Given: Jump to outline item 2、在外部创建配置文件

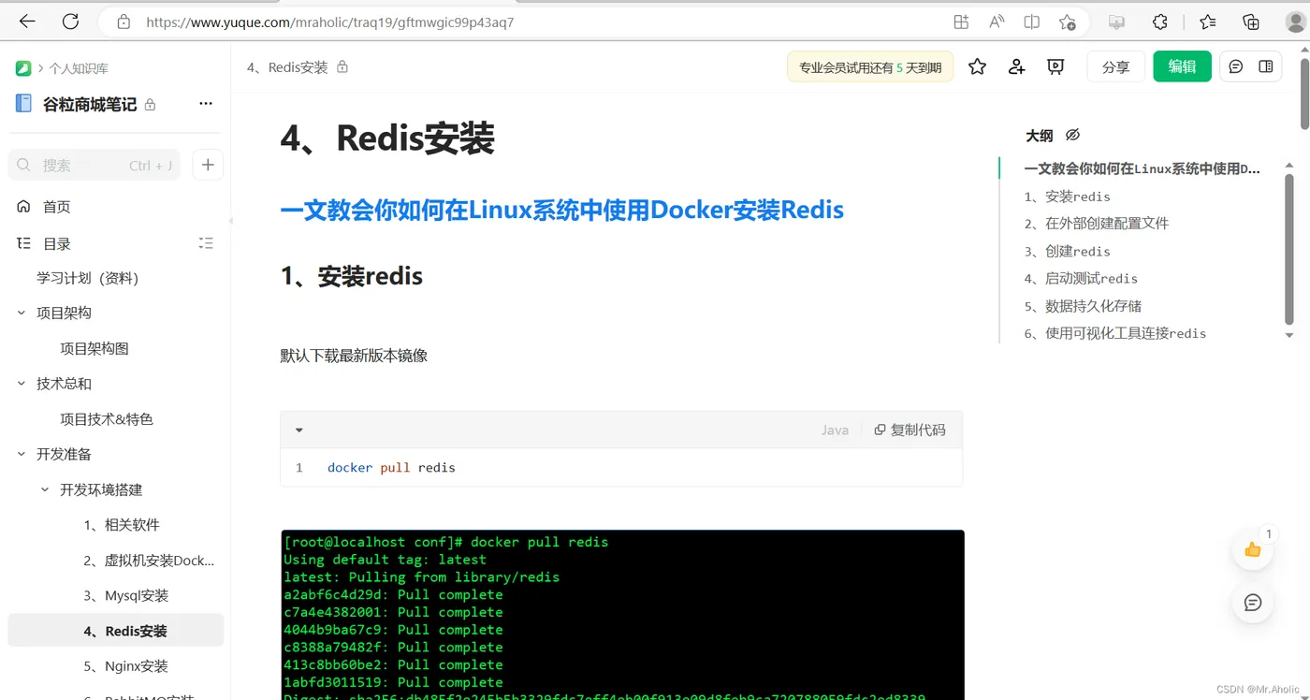Looking at the screenshot, I should point(1096,224).
